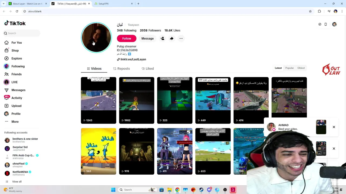Open video with 474 views
The image size is (346, 194).
pyautogui.click(x=251, y=101)
